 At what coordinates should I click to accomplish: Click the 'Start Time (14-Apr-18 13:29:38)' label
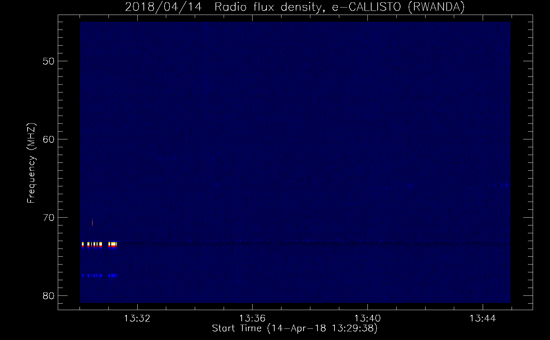click(295, 328)
